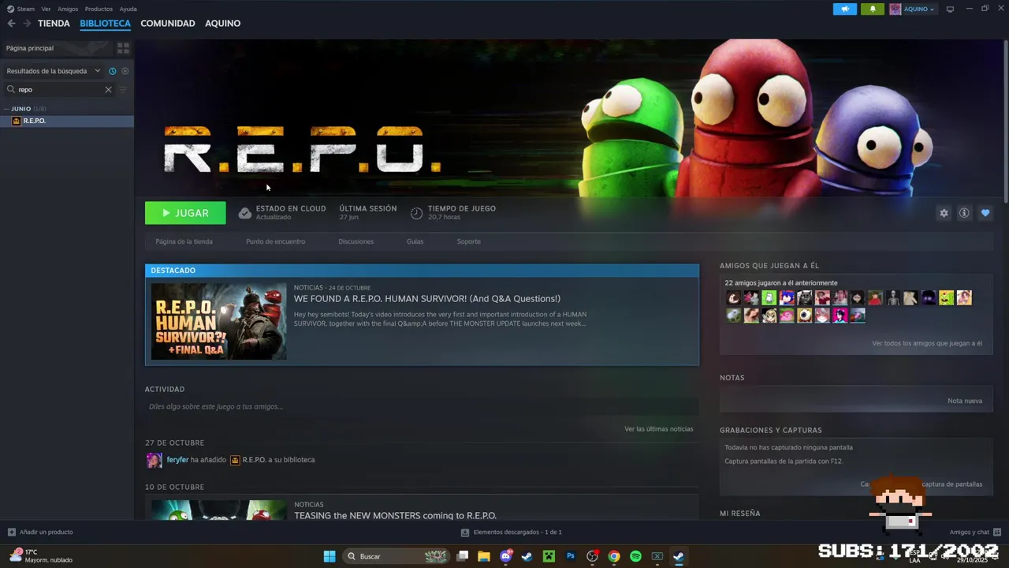This screenshot has width=1009, height=568.
Task: Open the Productos menu
Action: click(99, 9)
